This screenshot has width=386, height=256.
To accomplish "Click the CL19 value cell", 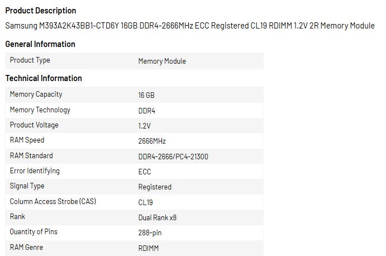I will coord(146,202).
